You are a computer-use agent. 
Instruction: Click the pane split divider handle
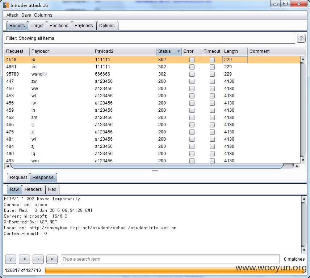pos(155,171)
